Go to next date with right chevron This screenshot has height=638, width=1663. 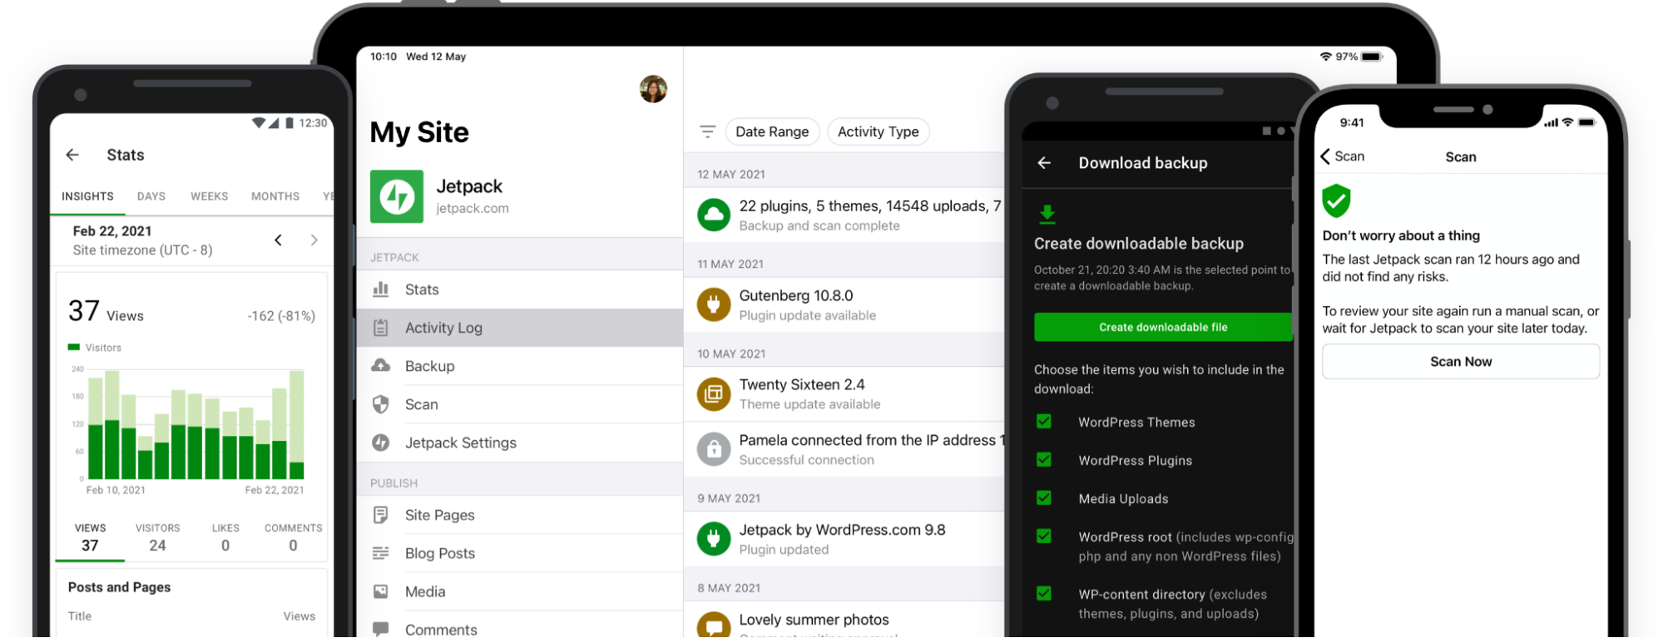pyautogui.click(x=314, y=240)
